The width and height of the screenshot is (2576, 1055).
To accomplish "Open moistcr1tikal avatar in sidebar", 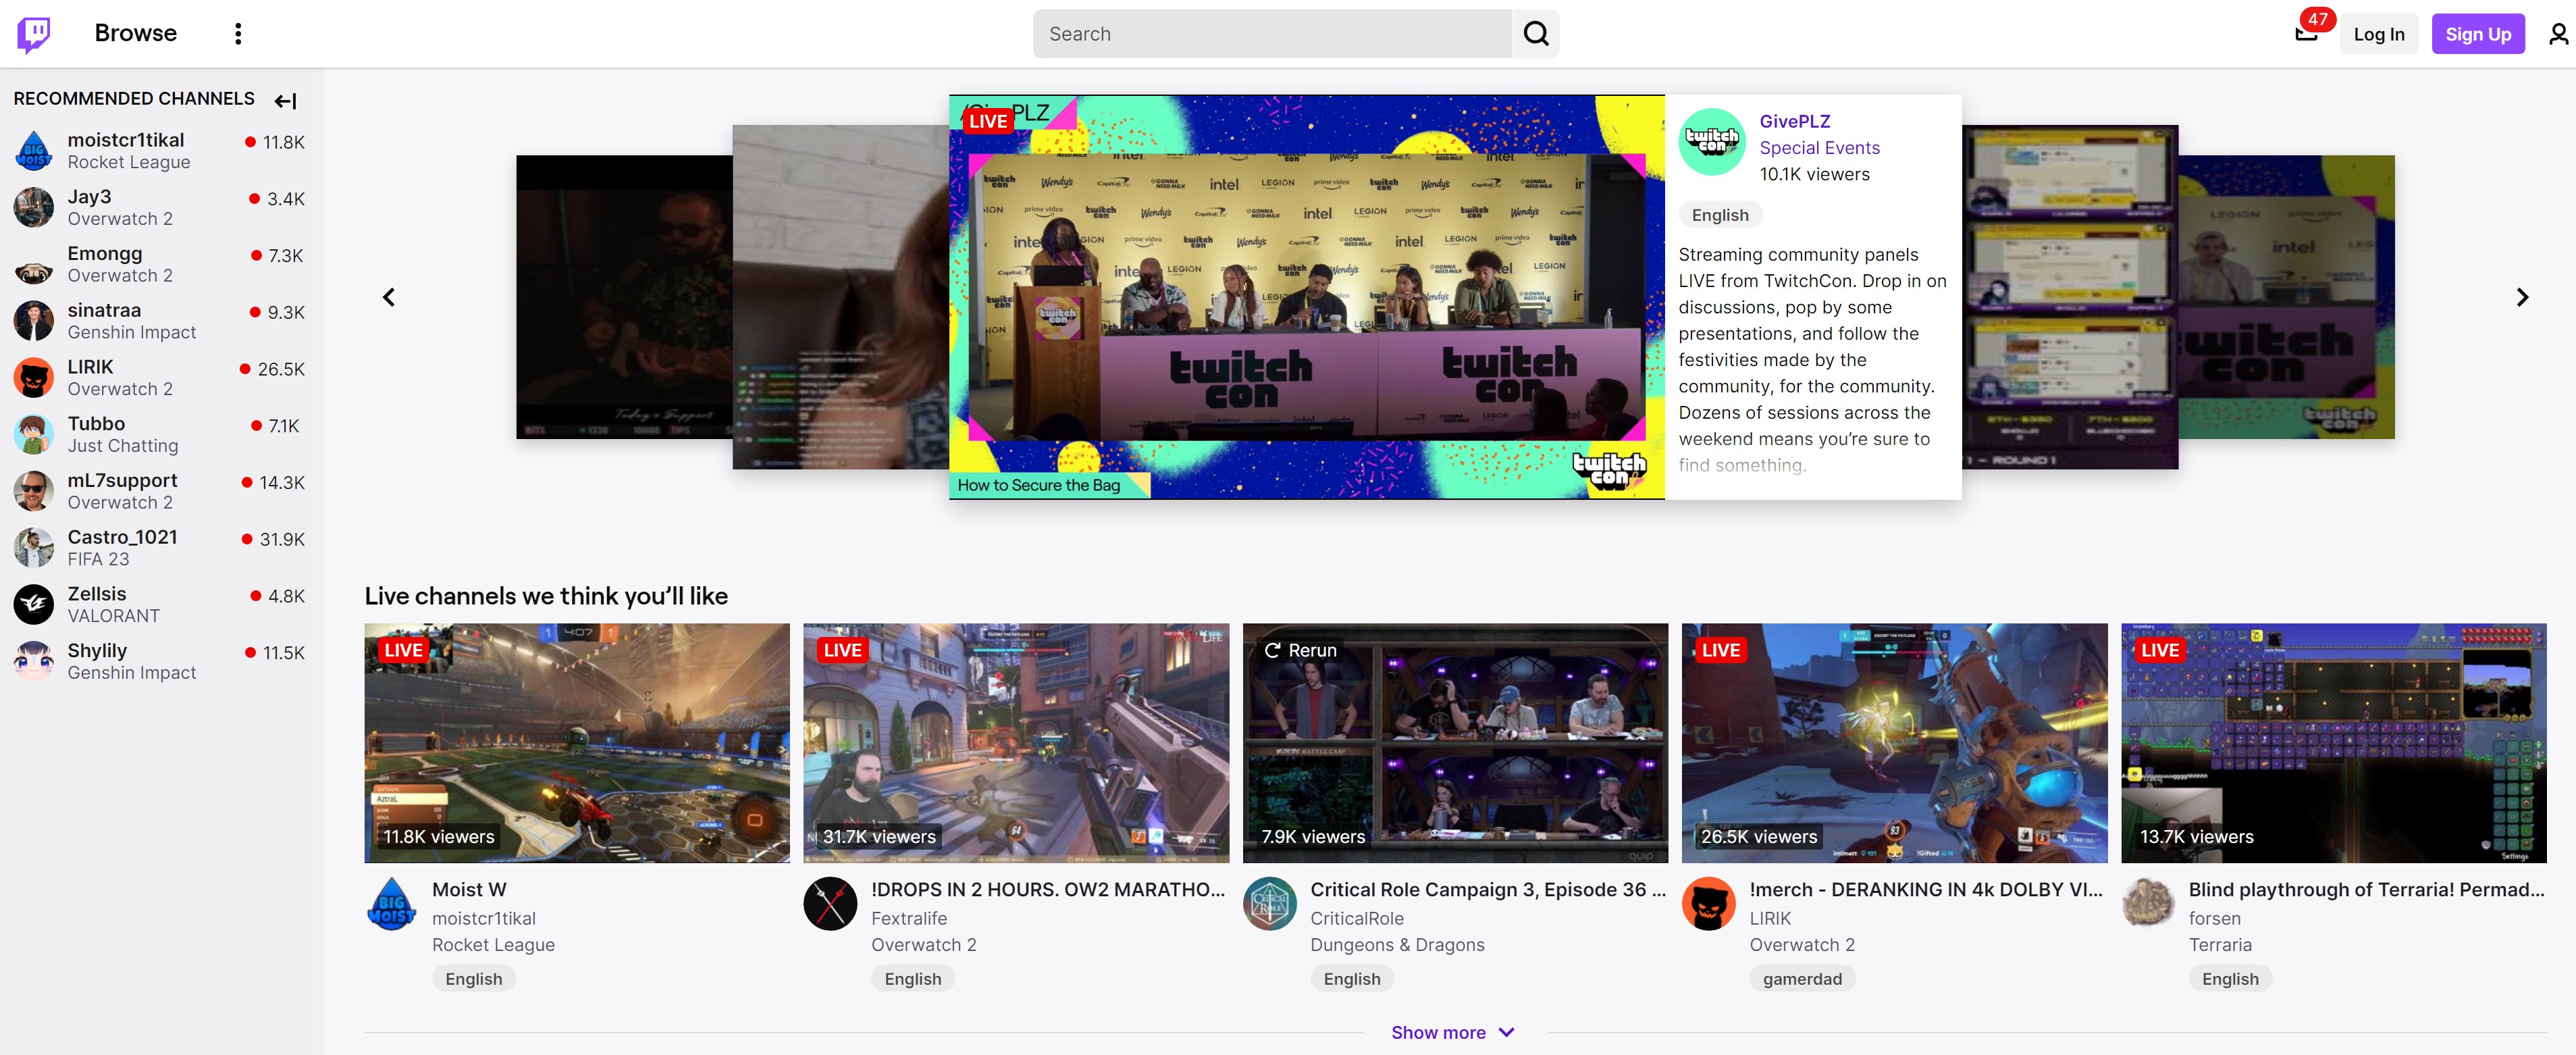I will [x=34, y=151].
